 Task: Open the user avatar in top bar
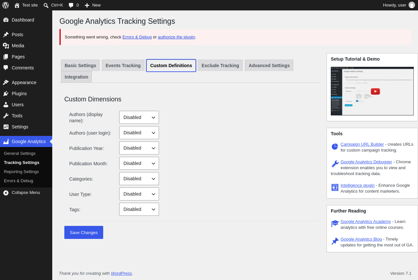coord(412,5)
